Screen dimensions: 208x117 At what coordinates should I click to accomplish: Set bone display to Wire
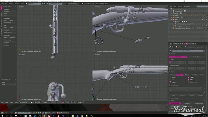[201, 75]
